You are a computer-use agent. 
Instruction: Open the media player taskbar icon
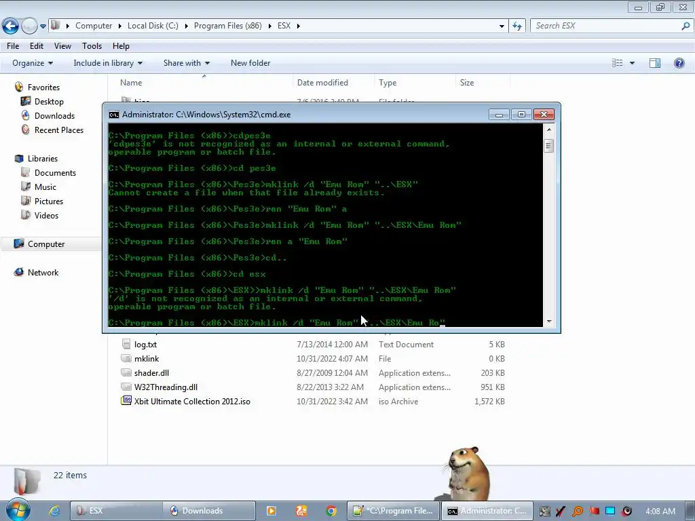(271, 511)
